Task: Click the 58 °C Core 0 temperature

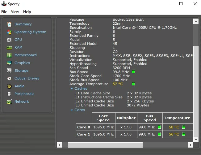Action: click(x=174, y=127)
